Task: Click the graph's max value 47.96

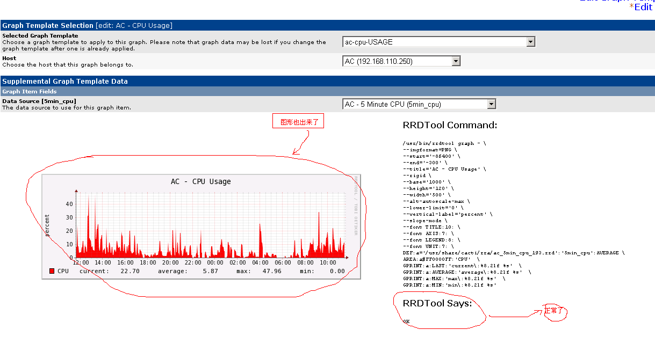Action: [x=272, y=272]
